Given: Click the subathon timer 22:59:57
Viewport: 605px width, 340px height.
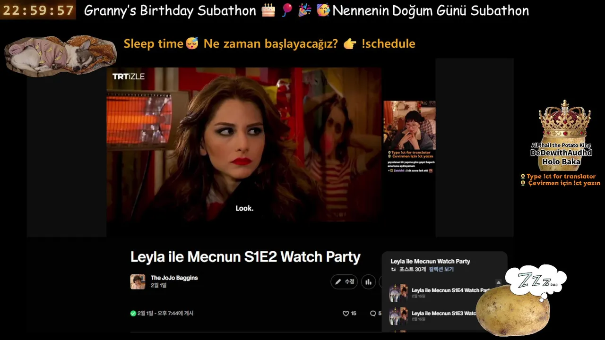Looking at the screenshot, I should [x=38, y=10].
